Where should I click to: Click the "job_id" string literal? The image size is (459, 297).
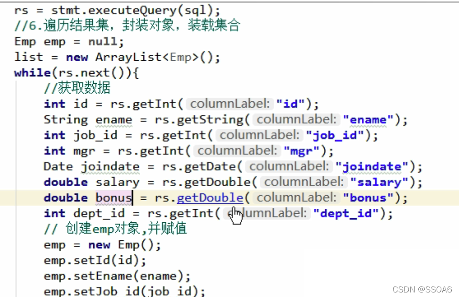[335, 136]
